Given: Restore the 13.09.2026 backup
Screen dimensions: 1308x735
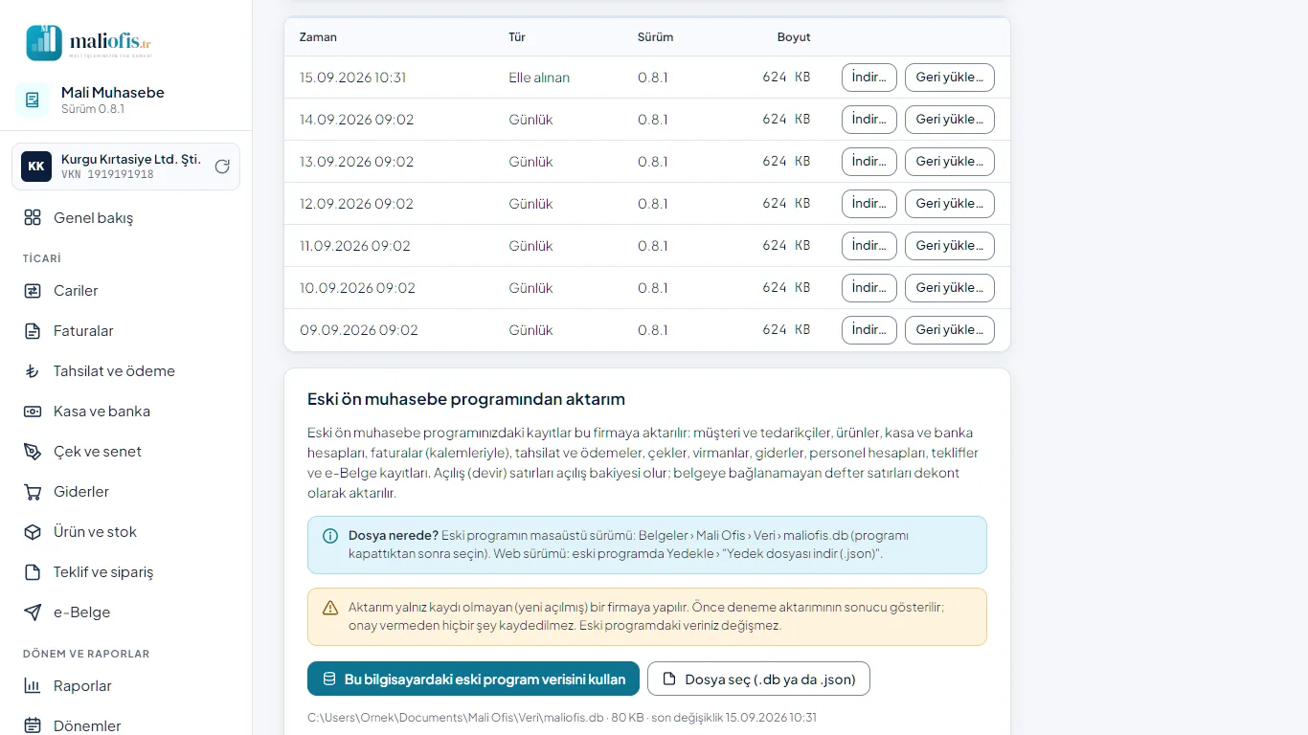Looking at the screenshot, I should (x=950, y=162).
